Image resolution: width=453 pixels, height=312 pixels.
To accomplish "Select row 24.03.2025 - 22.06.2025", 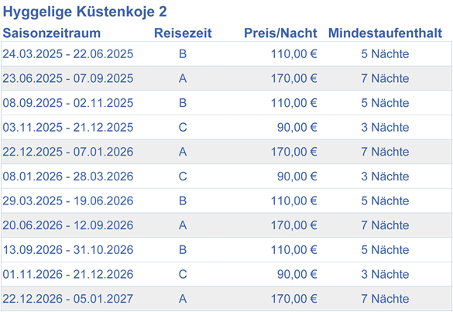I will (x=226, y=53).
